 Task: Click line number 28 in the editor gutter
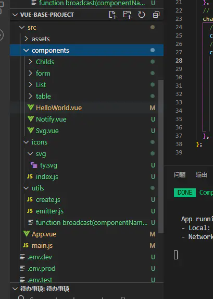(179, 61)
